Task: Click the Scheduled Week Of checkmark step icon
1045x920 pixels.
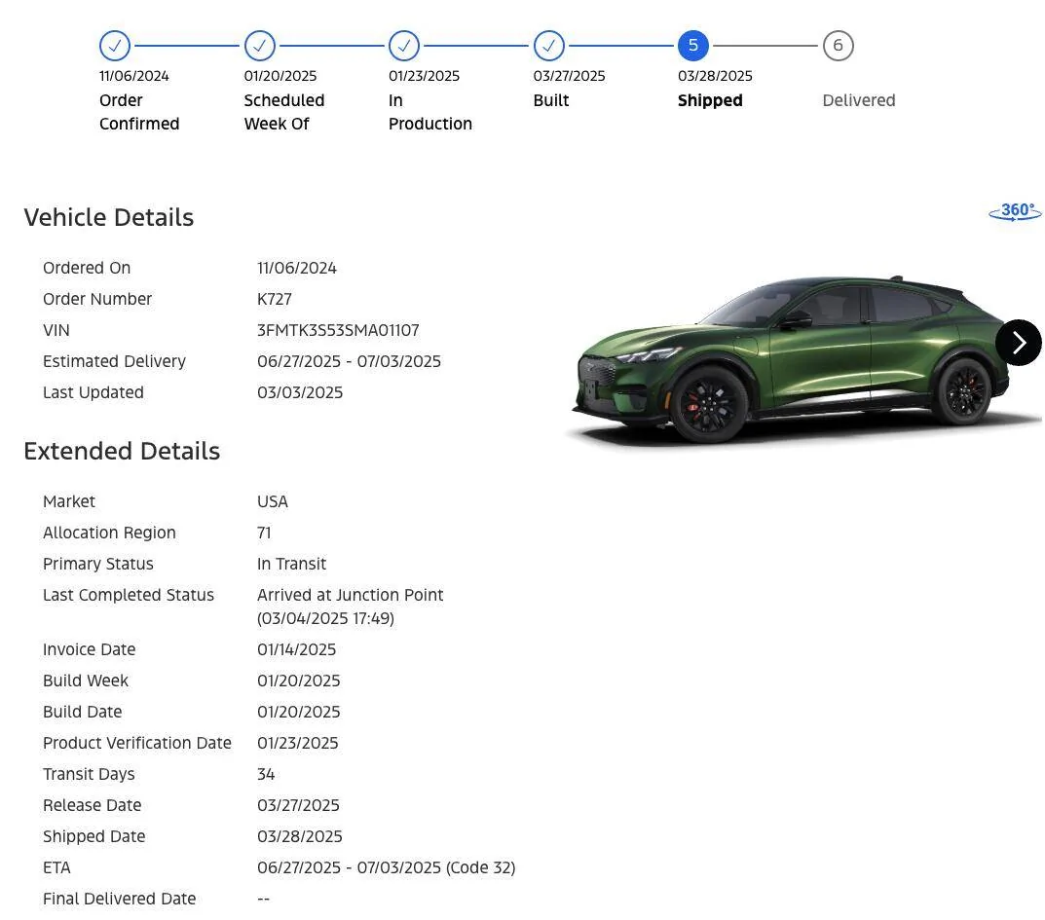Action: (x=260, y=46)
